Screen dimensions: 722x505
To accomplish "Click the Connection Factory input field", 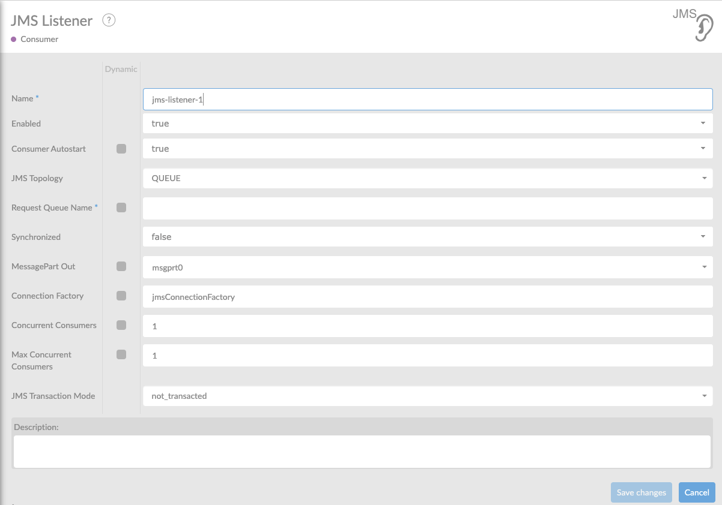I will tap(428, 297).
